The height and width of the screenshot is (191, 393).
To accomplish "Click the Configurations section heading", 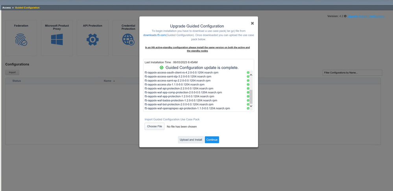I will click(x=17, y=64).
